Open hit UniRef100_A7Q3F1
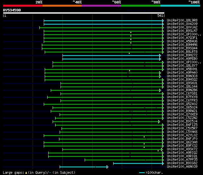Viewport: 203px width, 175px height. pyautogui.click(x=182, y=38)
